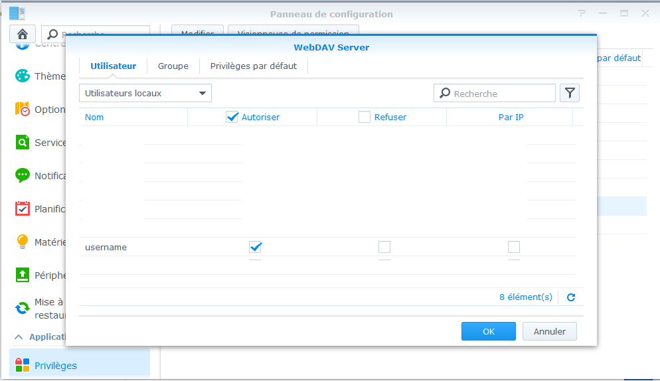This screenshot has width=660, height=381.
Task: Click the dialog search magnifier icon
Action: [444, 93]
